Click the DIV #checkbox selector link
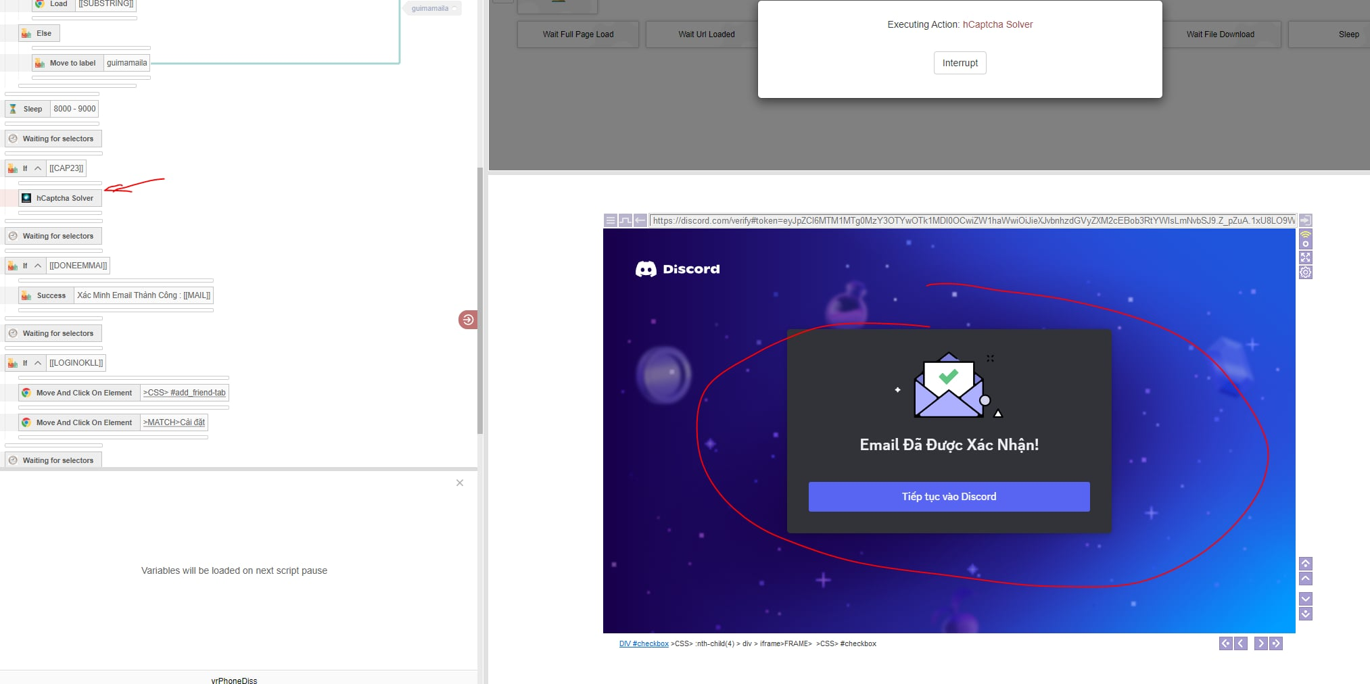This screenshot has height=684, width=1370. click(644, 643)
